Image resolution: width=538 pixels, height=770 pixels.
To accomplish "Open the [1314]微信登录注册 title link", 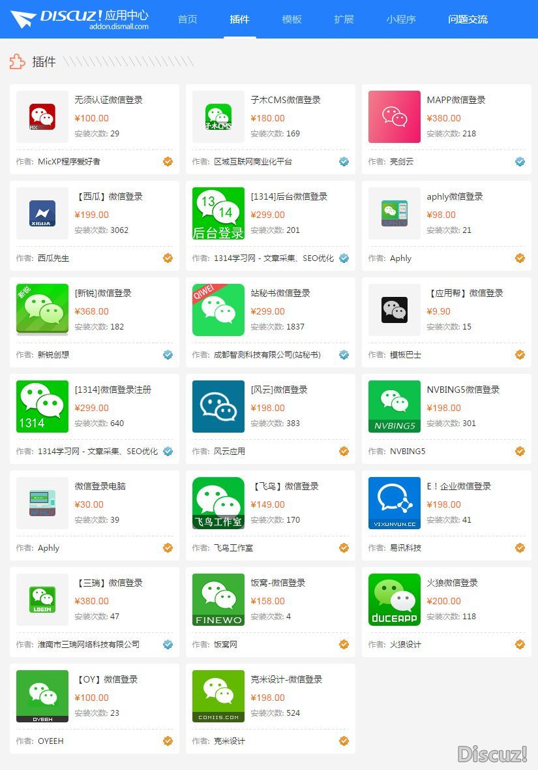I will tap(113, 390).
